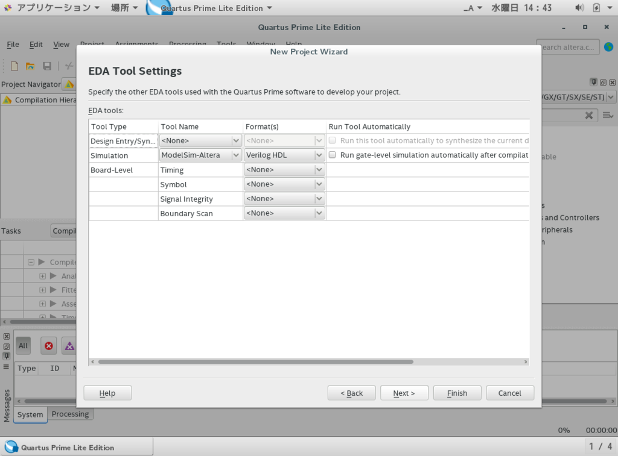
Task: Open Simulation tool name ModelSim-Altera dropdown
Action: click(200, 155)
